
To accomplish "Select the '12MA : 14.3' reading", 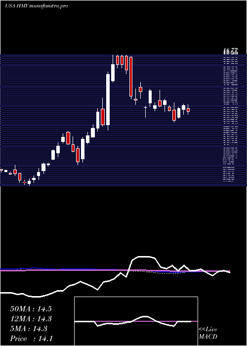I will coord(31,319).
